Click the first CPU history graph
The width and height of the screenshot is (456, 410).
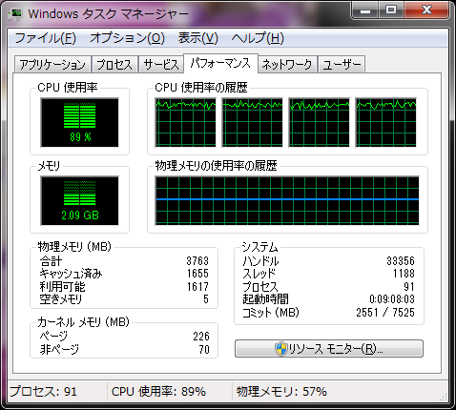185,122
